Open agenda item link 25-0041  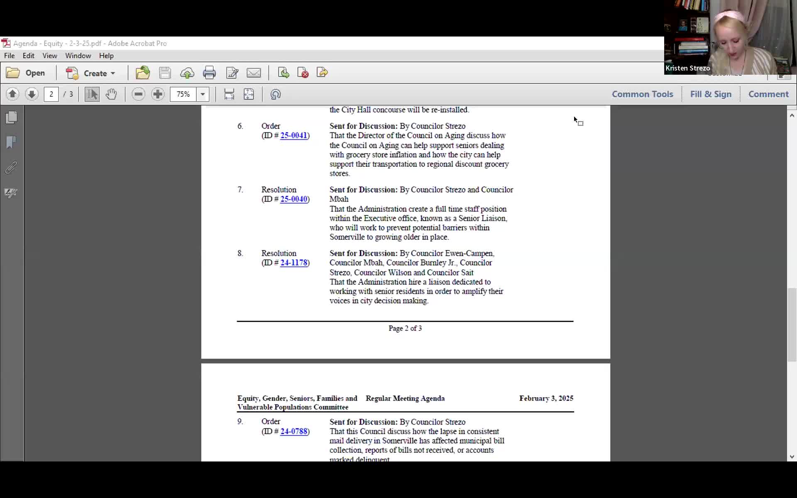[x=293, y=135]
